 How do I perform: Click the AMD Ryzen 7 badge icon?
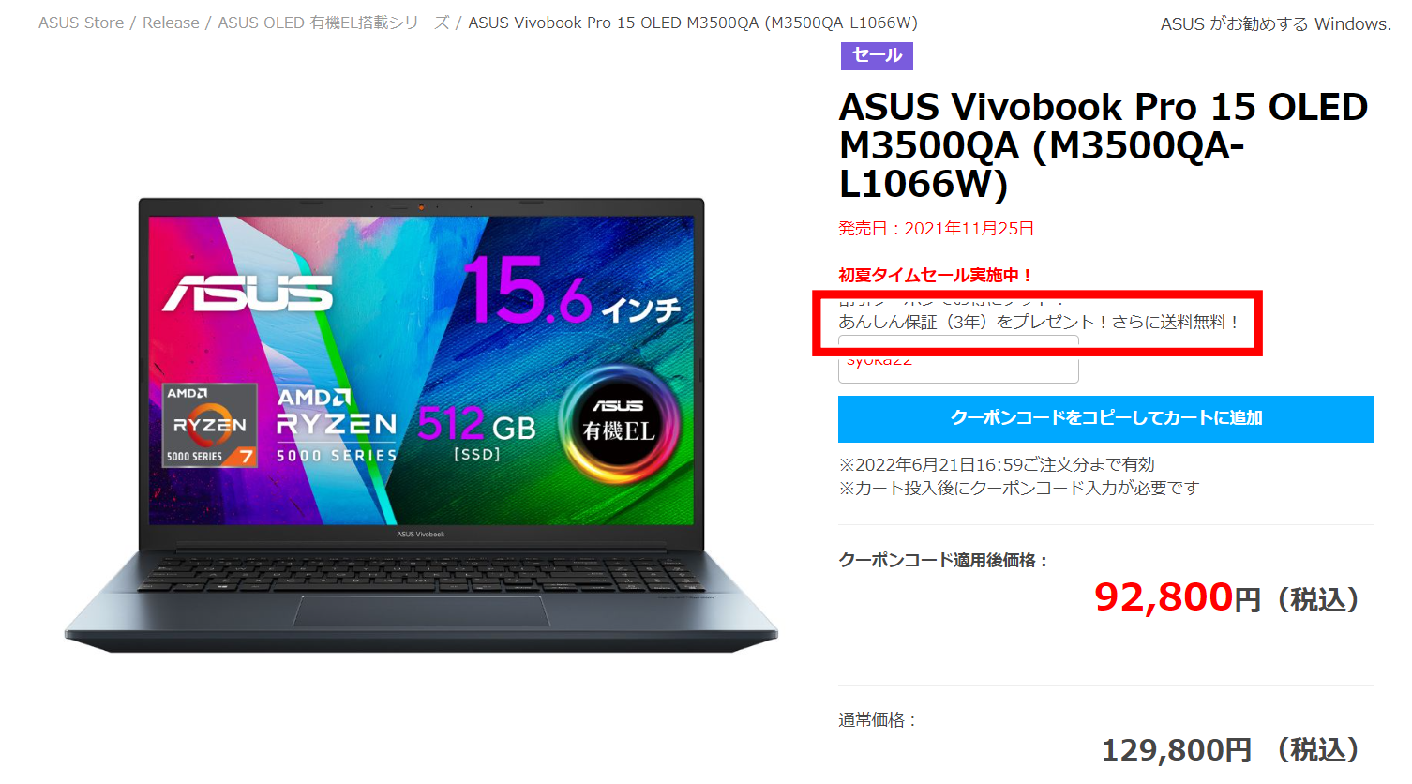(x=210, y=425)
